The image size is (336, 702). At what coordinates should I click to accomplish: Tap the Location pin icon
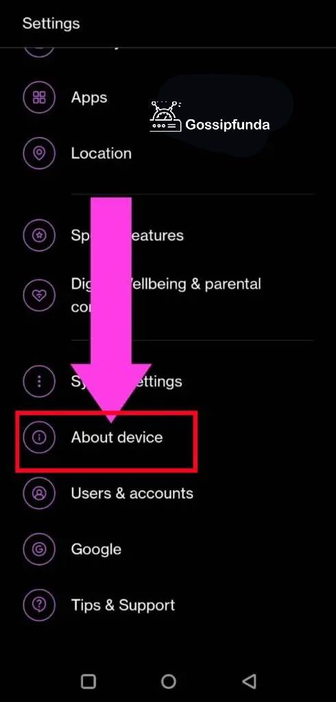pos(39,154)
